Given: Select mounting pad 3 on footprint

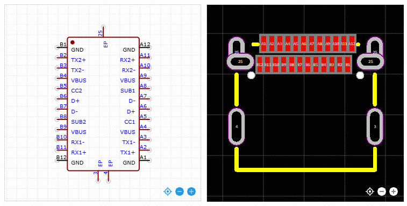Looking at the screenshot, I should (375, 127).
